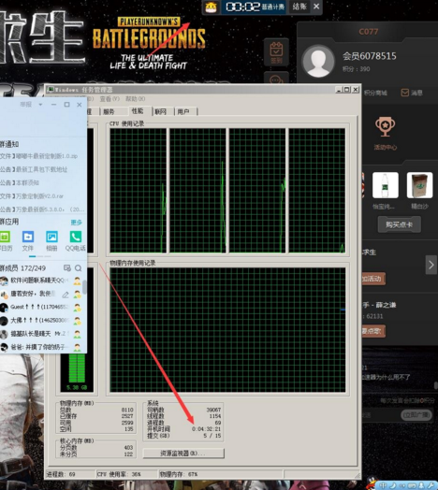Click the right chevron arrow in activity panel
438x490 pixels.
431,265
